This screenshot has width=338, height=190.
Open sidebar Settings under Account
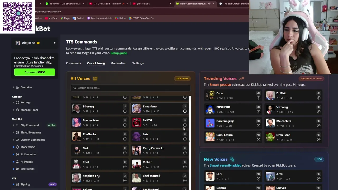tap(26, 102)
